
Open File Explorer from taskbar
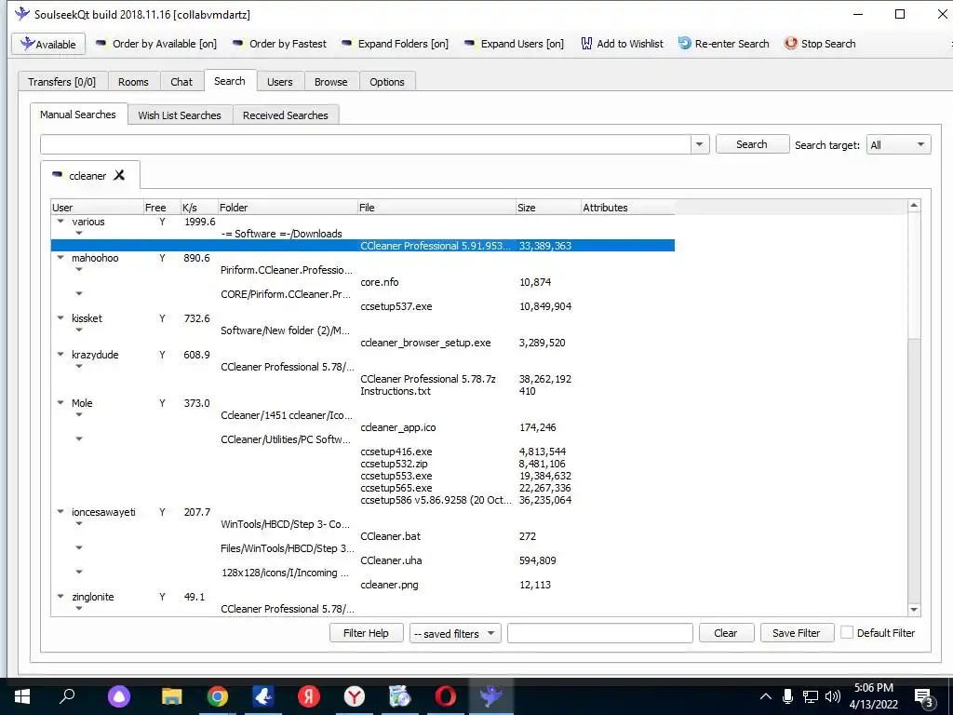pyautogui.click(x=172, y=696)
